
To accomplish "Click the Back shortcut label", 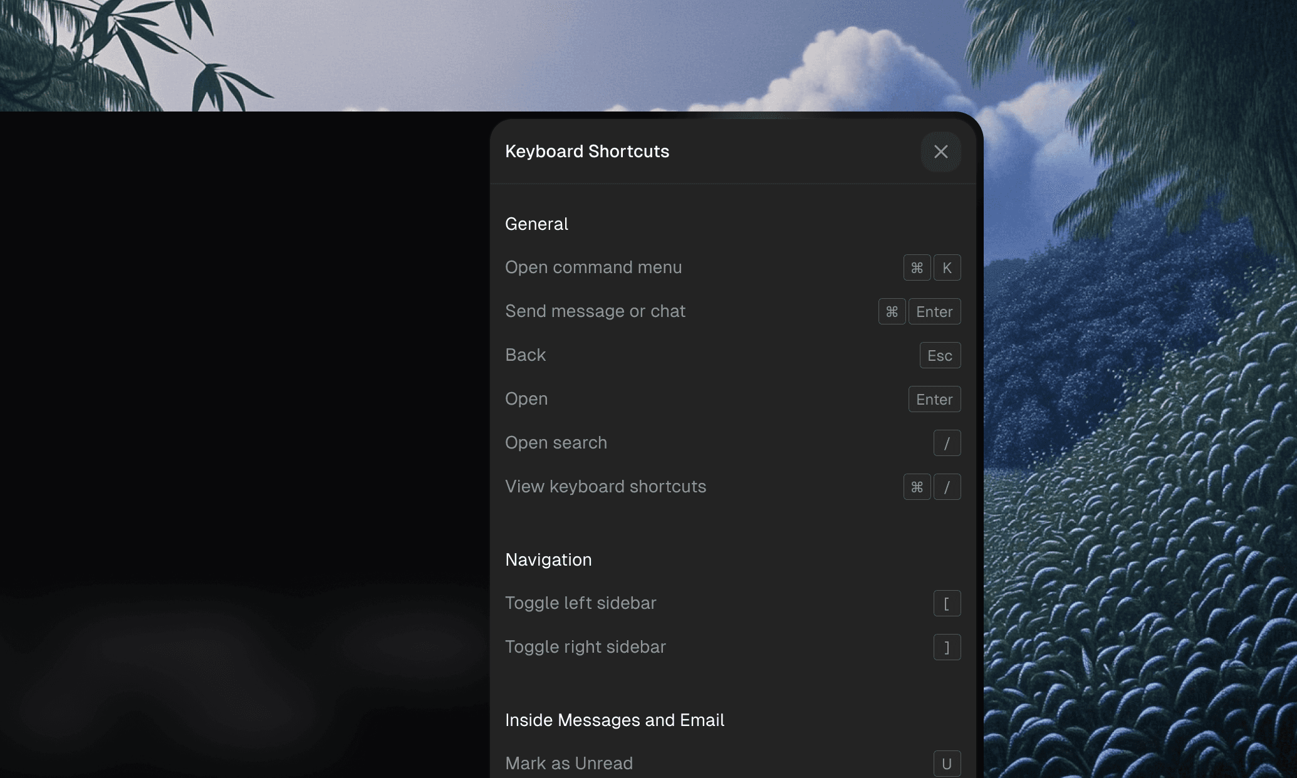I will (525, 355).
